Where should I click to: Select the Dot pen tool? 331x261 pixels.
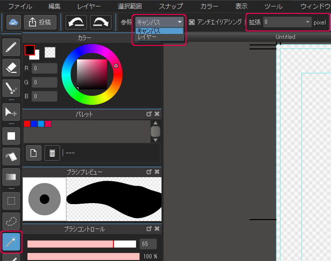click(11, 88)
